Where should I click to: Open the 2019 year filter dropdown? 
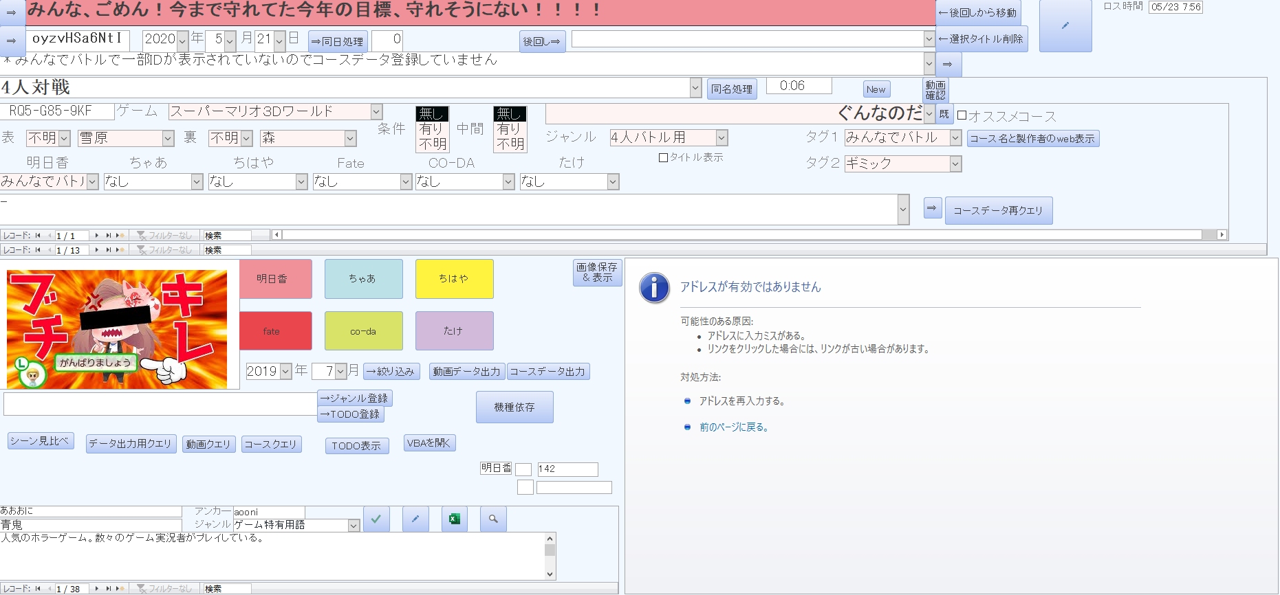(x=285, y=372)
